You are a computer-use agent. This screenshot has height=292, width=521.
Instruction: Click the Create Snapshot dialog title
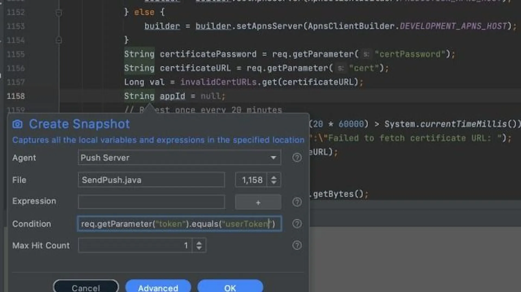tap(79, 124)
